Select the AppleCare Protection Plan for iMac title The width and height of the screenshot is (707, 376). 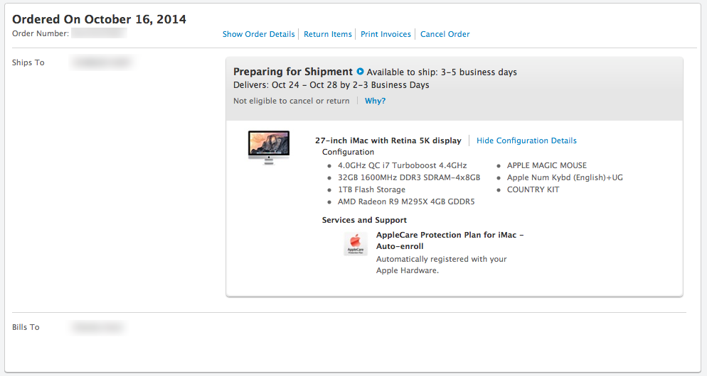coord(450,240)
